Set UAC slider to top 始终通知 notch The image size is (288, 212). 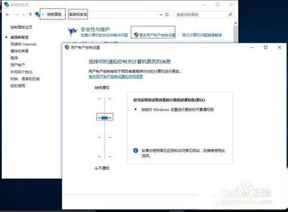105,99
